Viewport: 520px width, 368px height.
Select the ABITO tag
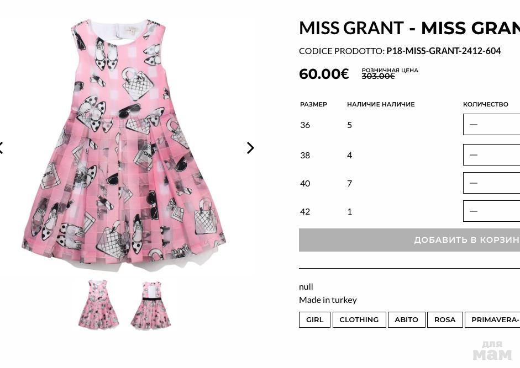click(x=406, y=320)
